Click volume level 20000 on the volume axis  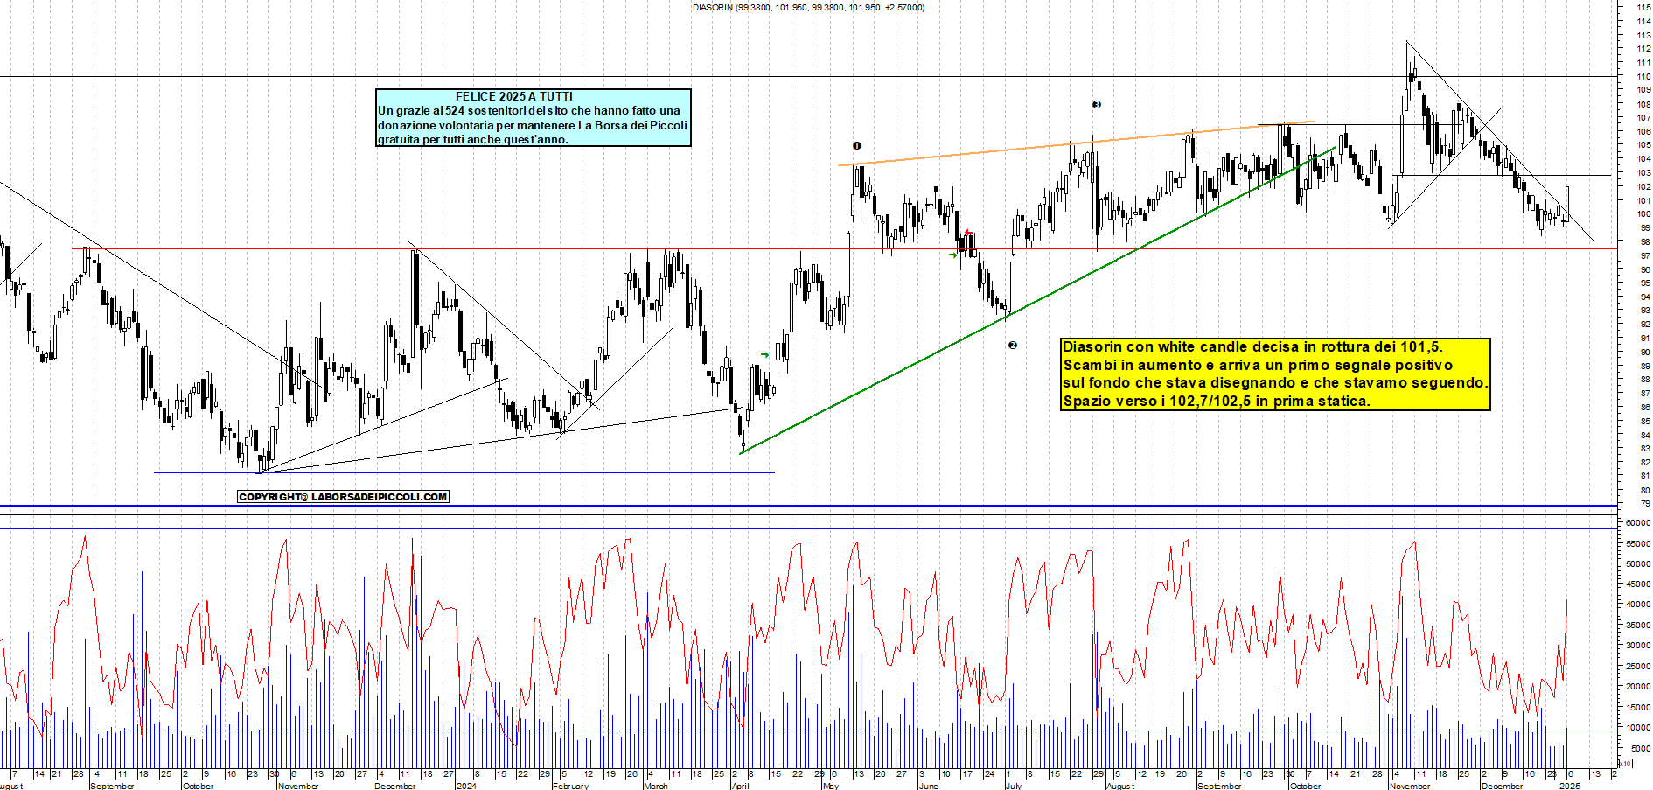(x=1637, y=686)
